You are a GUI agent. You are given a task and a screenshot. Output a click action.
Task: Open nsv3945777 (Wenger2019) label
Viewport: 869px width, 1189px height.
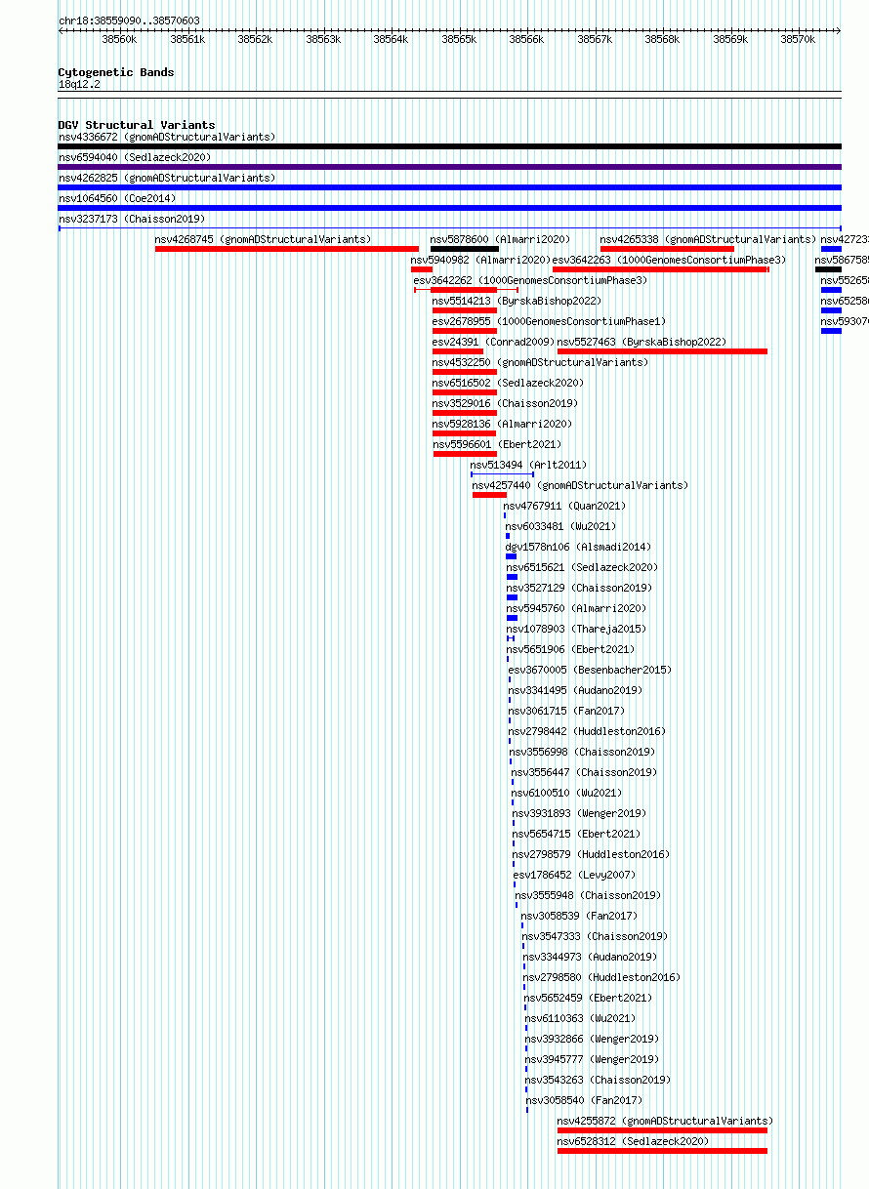(593, 1059)
